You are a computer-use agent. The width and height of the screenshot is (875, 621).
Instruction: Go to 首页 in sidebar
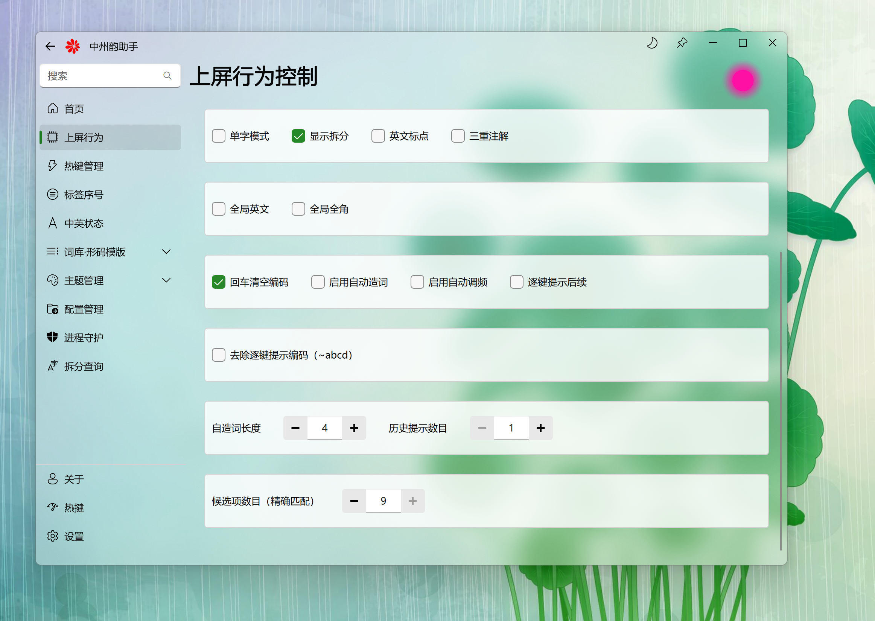pyautogui.click(x=74, y=109)
